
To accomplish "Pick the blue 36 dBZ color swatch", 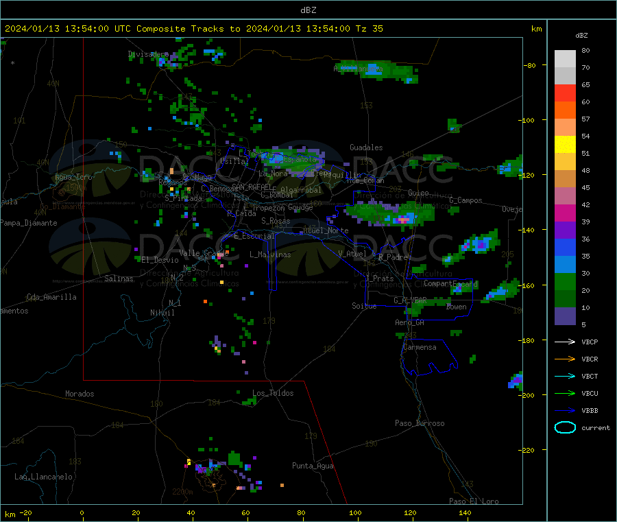I will (565, 247).
